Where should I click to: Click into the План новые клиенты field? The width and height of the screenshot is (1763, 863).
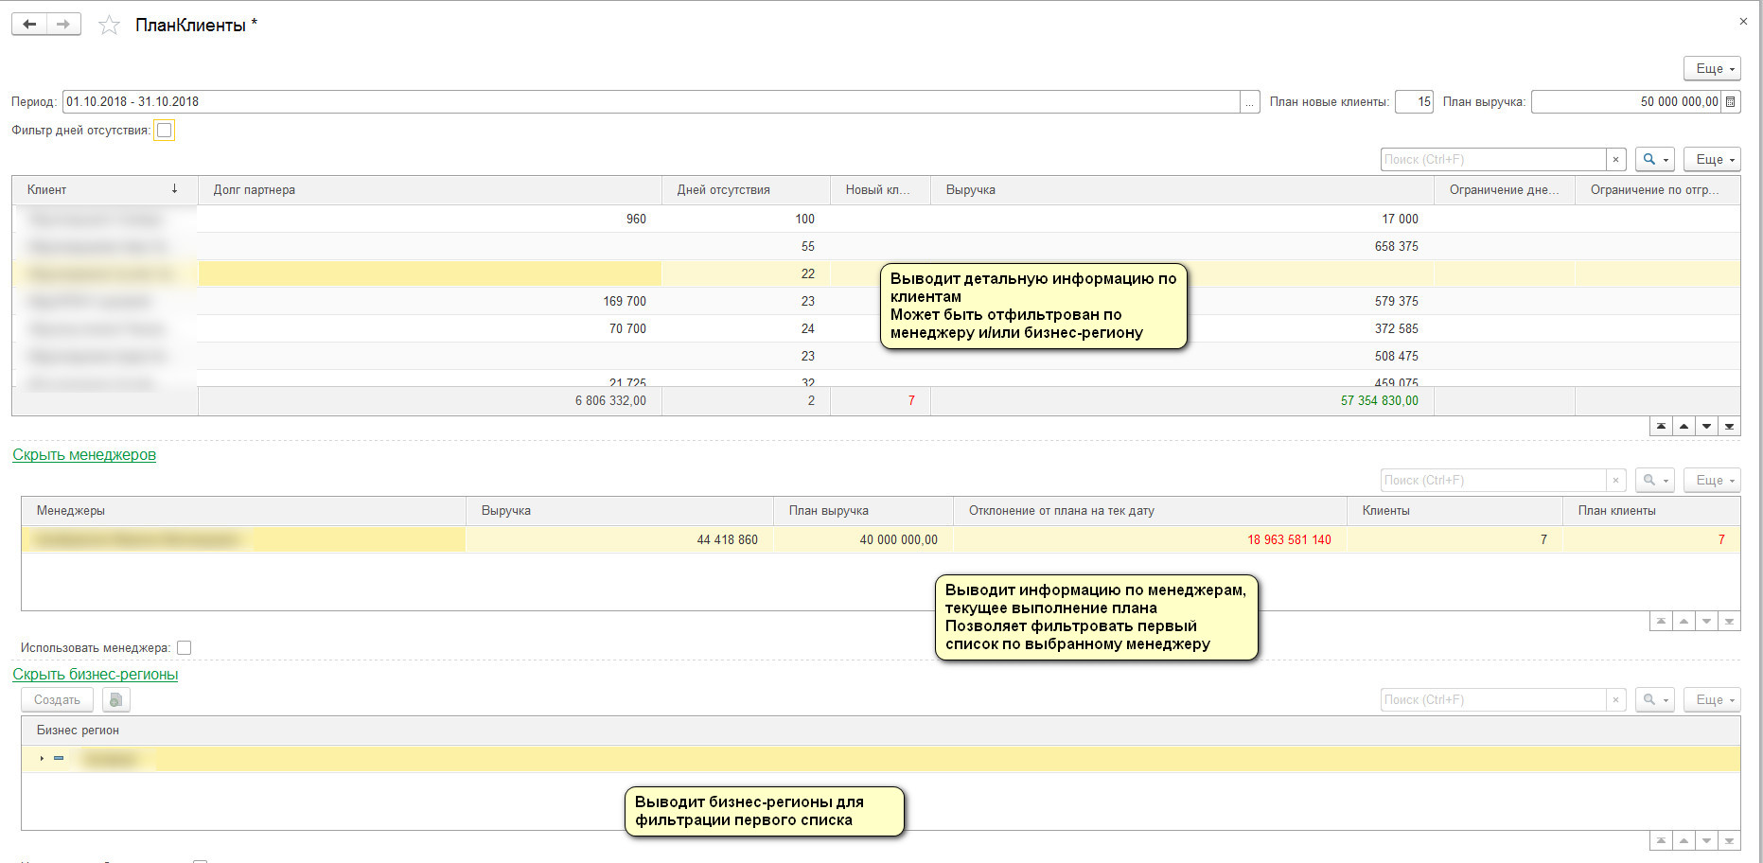[x=1414, y=102]
